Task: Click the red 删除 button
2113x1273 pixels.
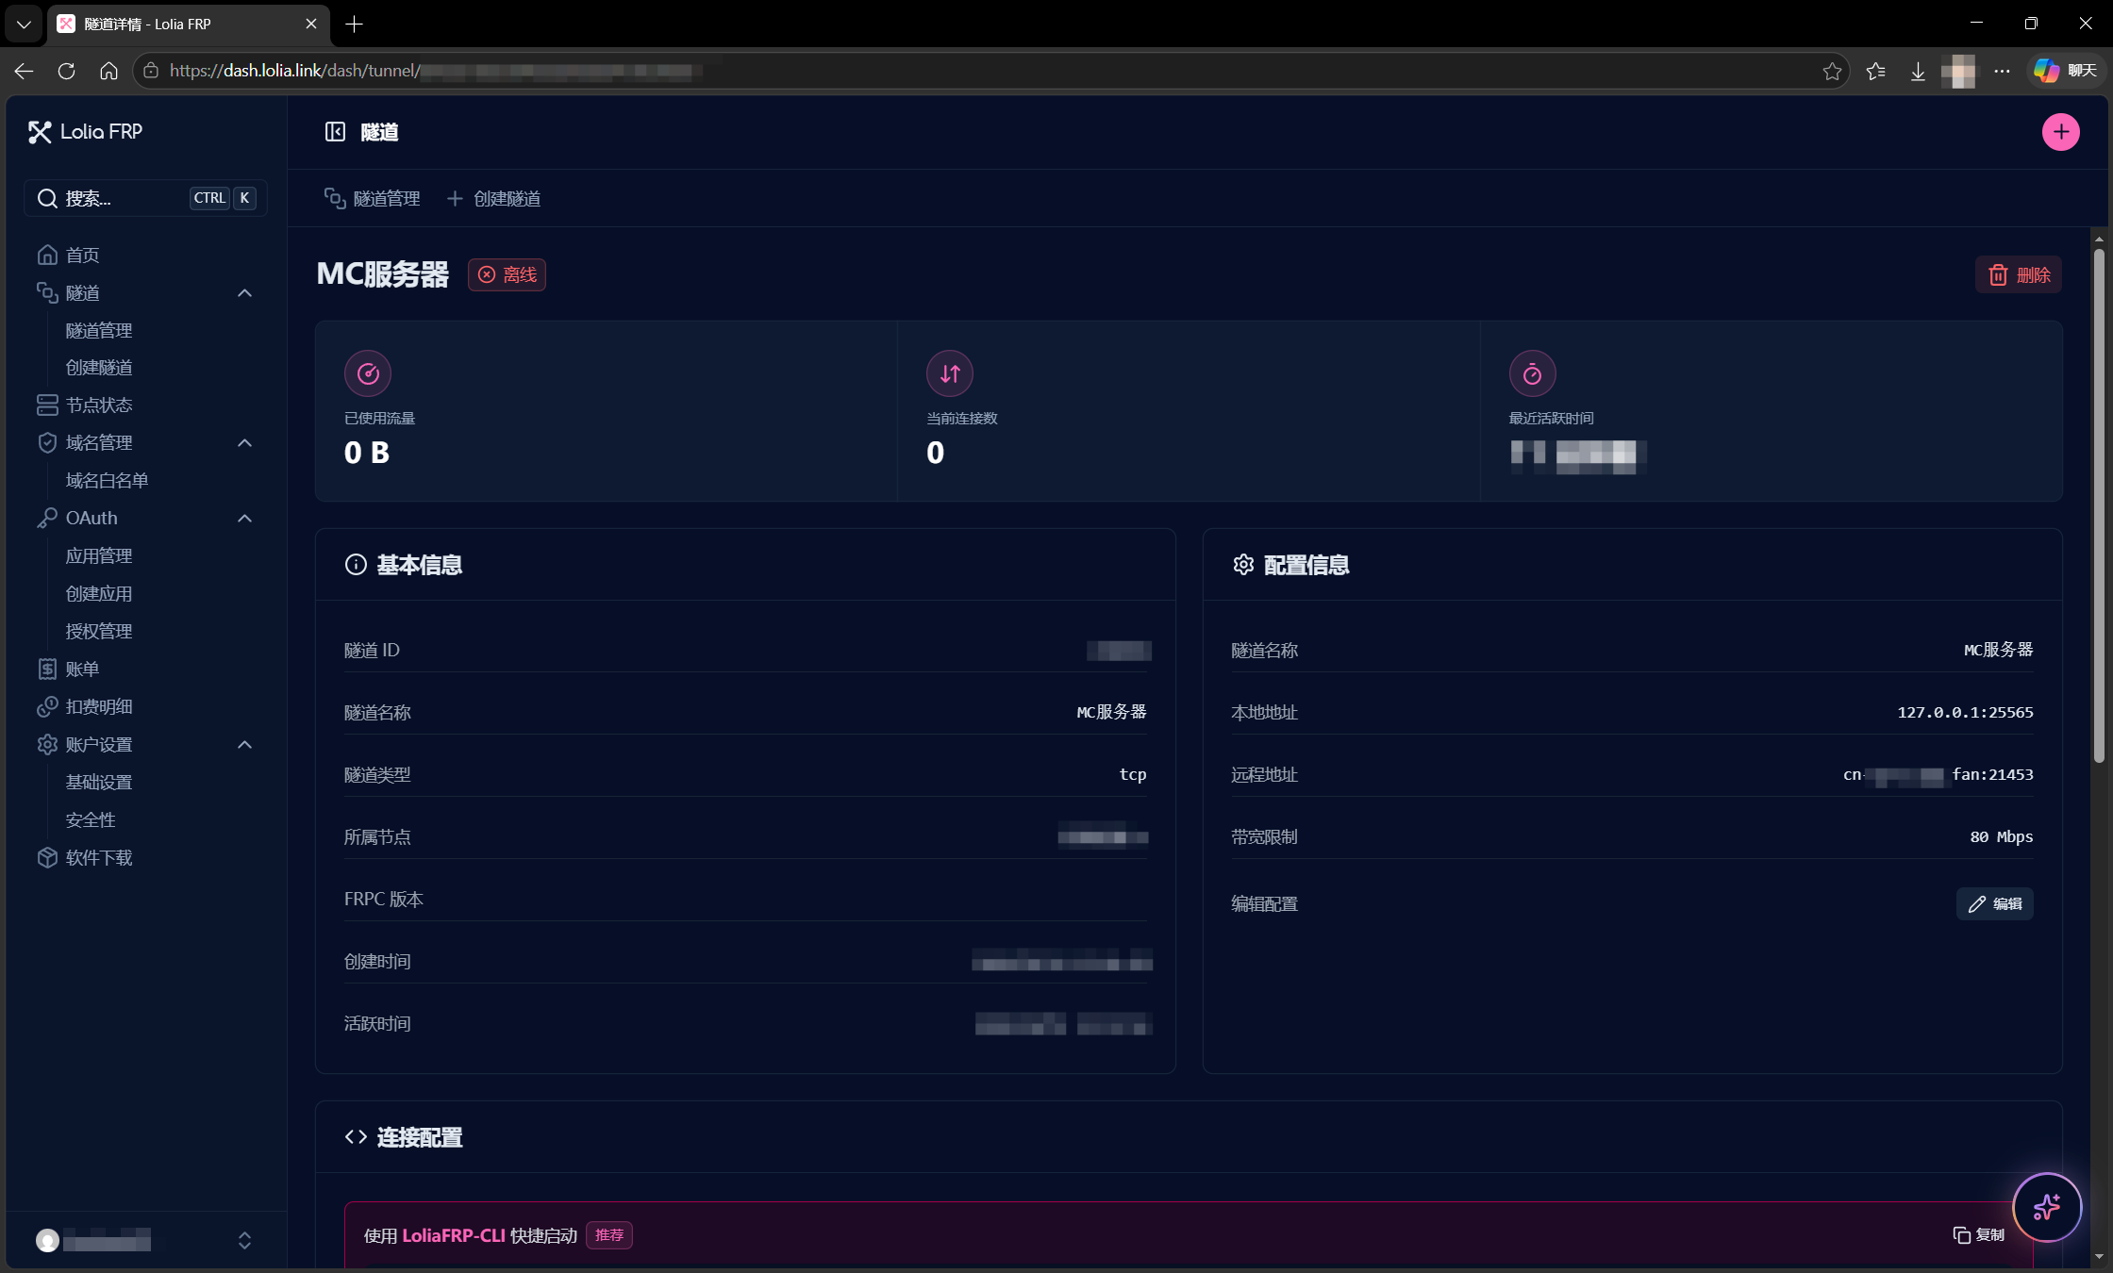Action: pos(2019,274)
